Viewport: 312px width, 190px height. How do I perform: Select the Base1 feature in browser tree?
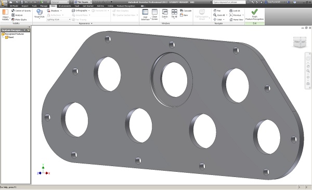click(10, 37)
